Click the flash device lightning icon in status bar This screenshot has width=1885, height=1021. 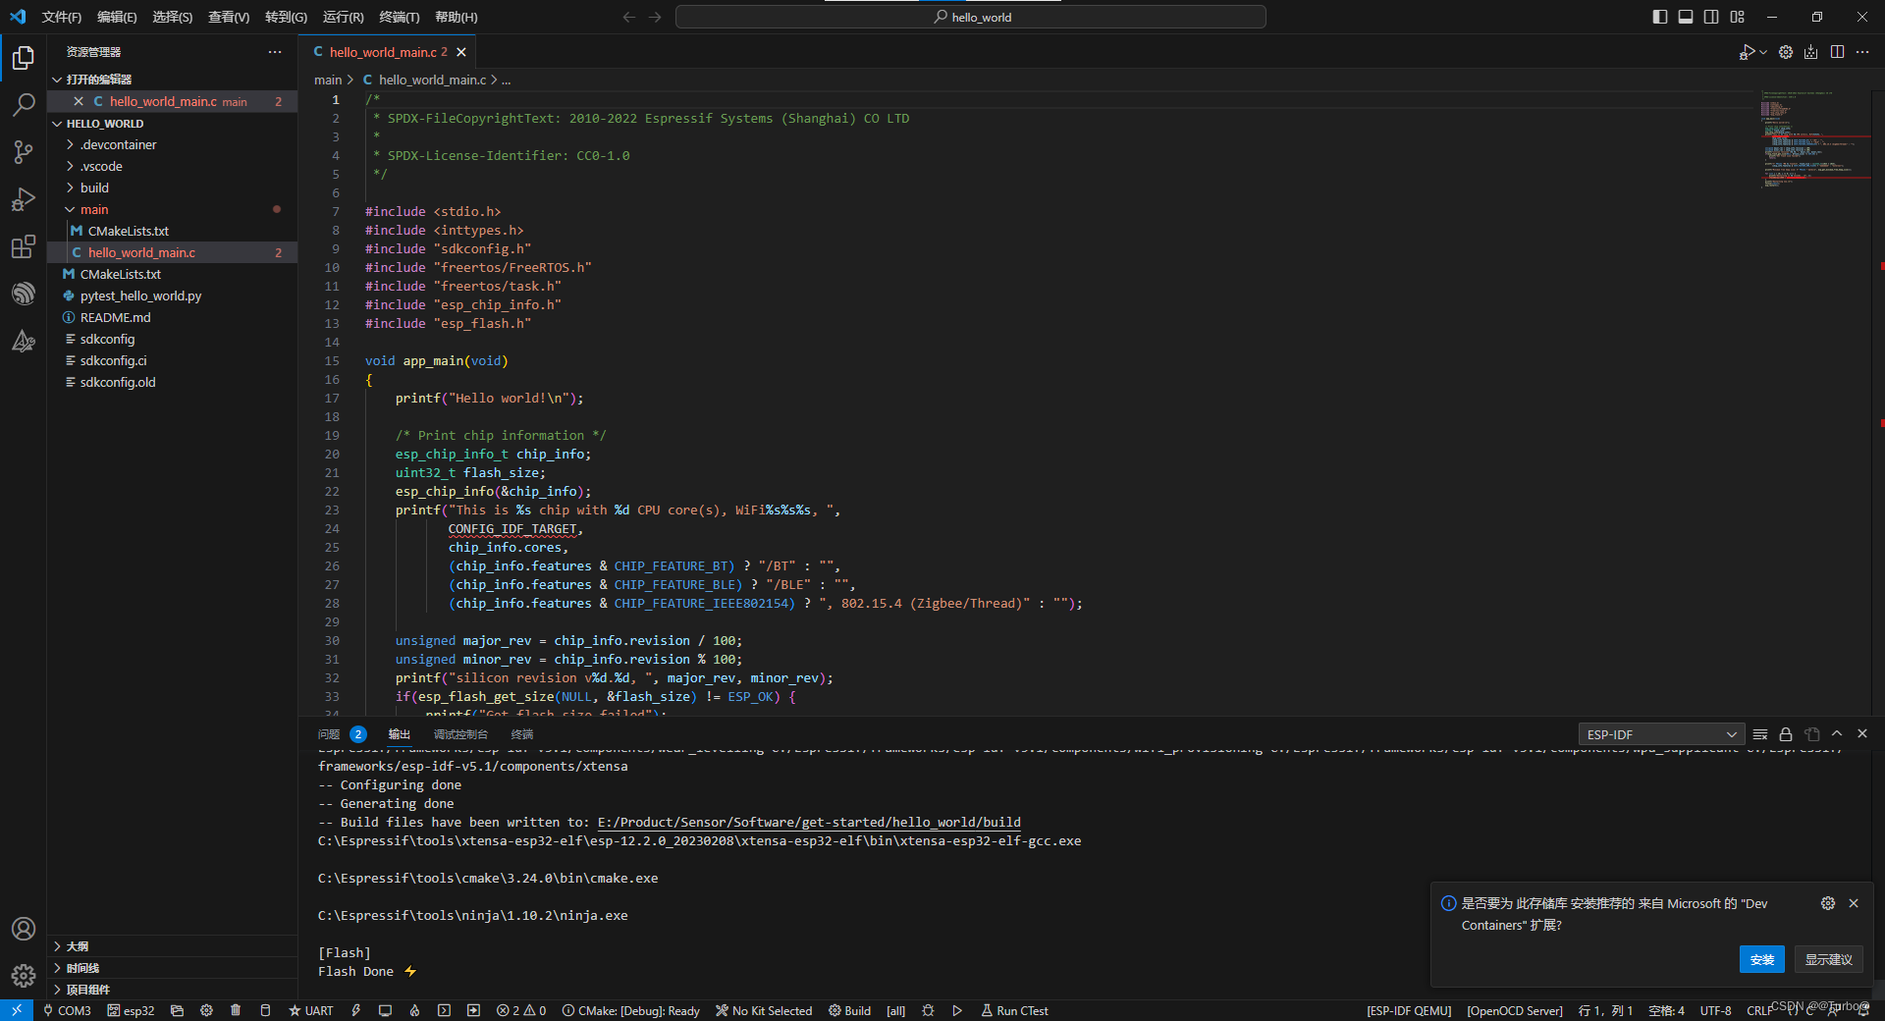356,1010
